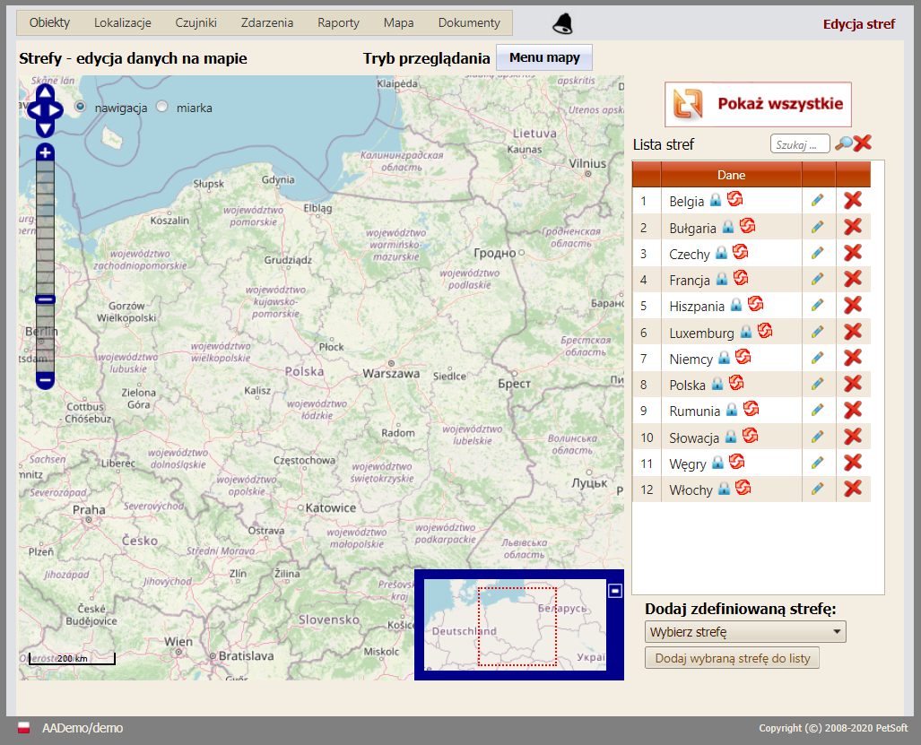Collapse the overview minimap
Viewport: 921px width, 745px height.
(x=614, y=590)
